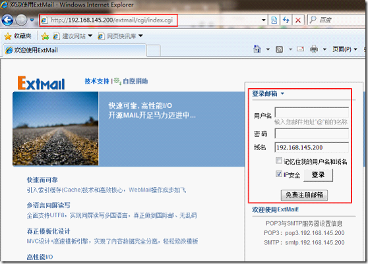
Task: Click the 多语言同屏读写 heading
Action: point(48,205)
